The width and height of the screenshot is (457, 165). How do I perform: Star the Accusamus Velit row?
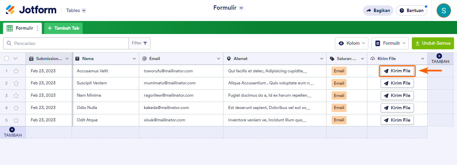[16, 71]
